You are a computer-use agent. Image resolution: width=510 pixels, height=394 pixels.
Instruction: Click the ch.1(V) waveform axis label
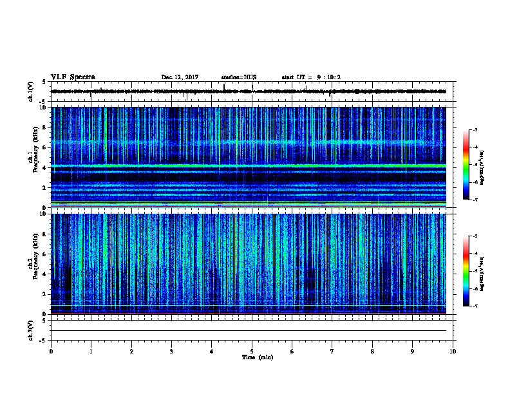[31, 91]
